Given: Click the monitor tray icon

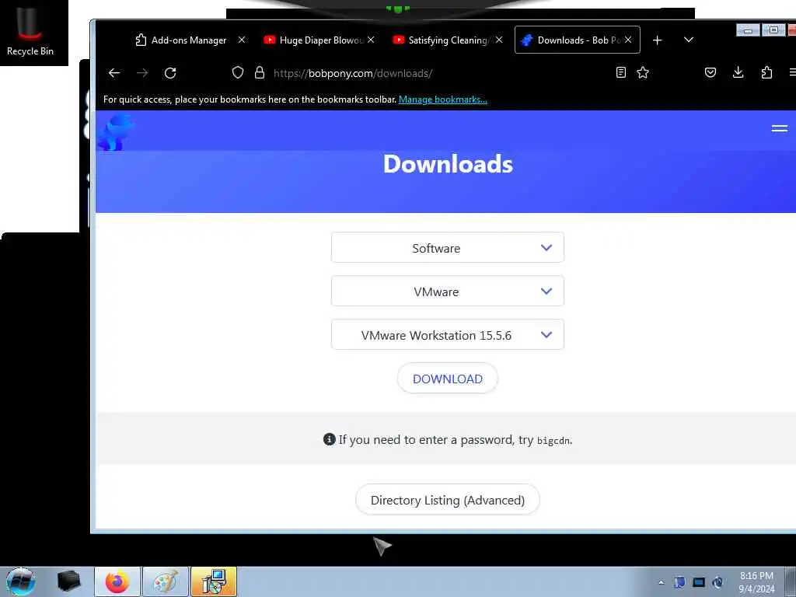Looking at the screenshot, I should point(699,582).
